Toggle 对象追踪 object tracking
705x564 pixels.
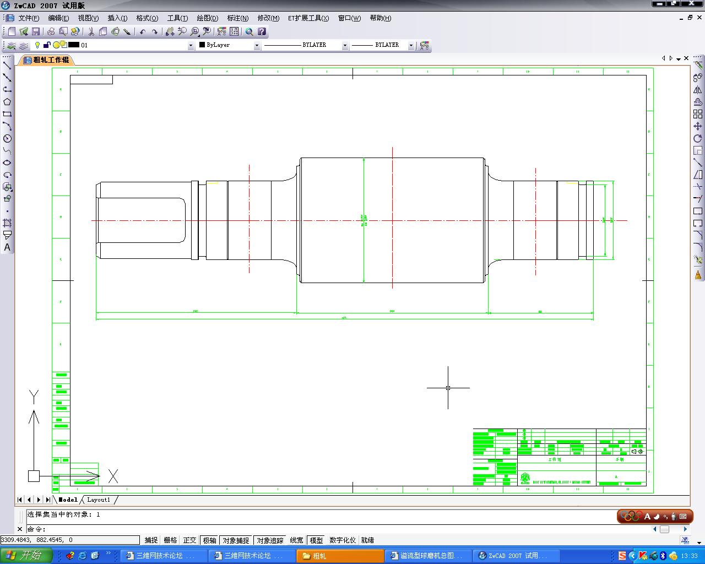coord(270,540)
